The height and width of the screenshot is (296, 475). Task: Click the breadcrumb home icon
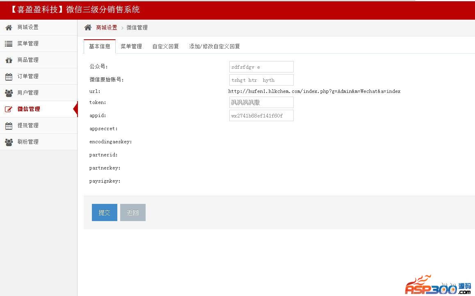[x=88, y=27]
